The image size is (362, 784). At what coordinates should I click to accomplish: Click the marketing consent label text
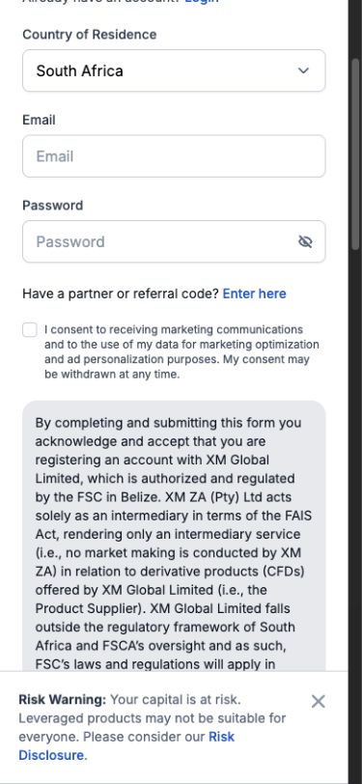point(181,352)
